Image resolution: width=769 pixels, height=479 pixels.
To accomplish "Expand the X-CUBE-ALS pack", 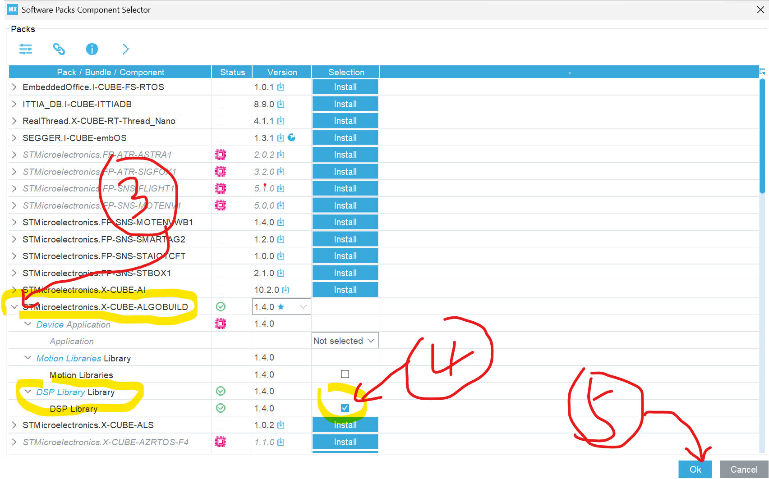I will tap(14, 425).
